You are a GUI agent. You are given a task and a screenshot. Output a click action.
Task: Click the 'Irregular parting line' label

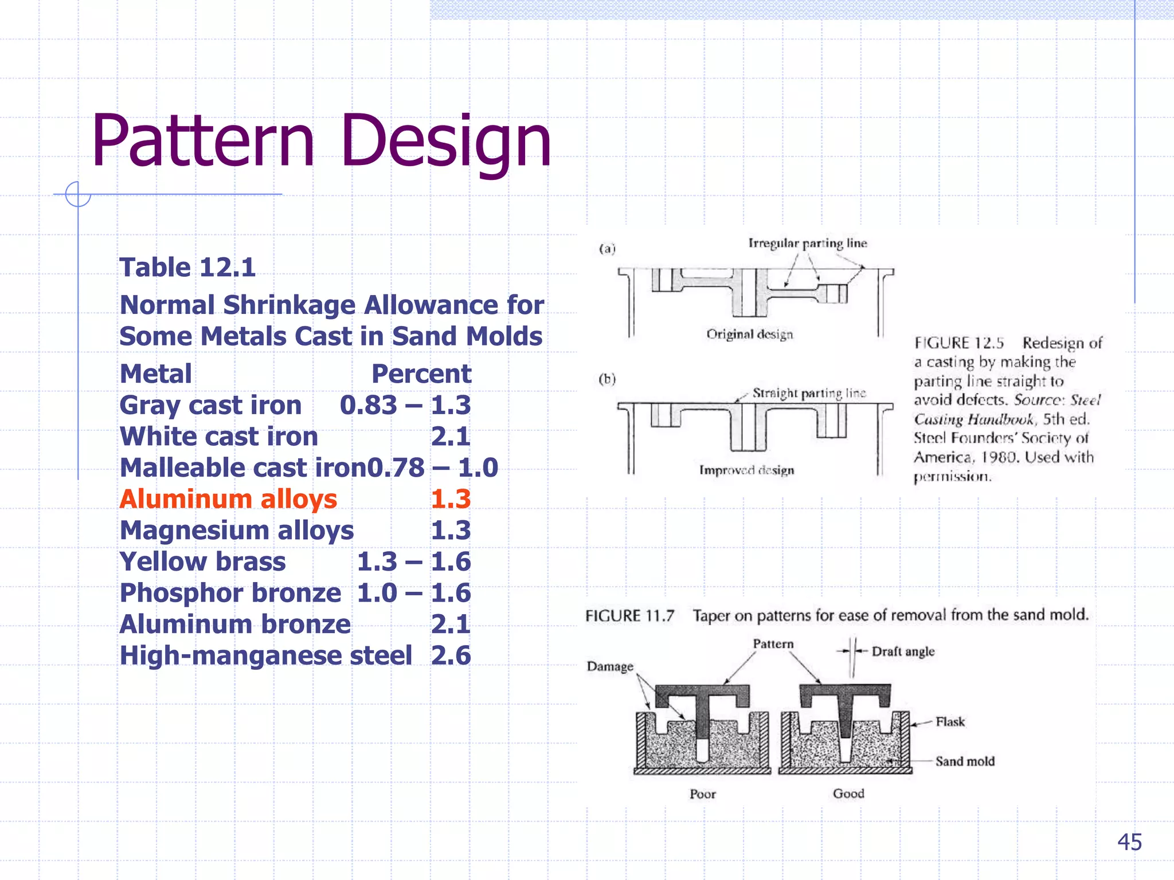[x=808, y=243]
